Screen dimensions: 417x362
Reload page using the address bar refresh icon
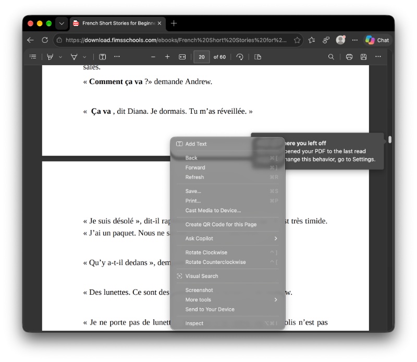[x=45, y=40]
